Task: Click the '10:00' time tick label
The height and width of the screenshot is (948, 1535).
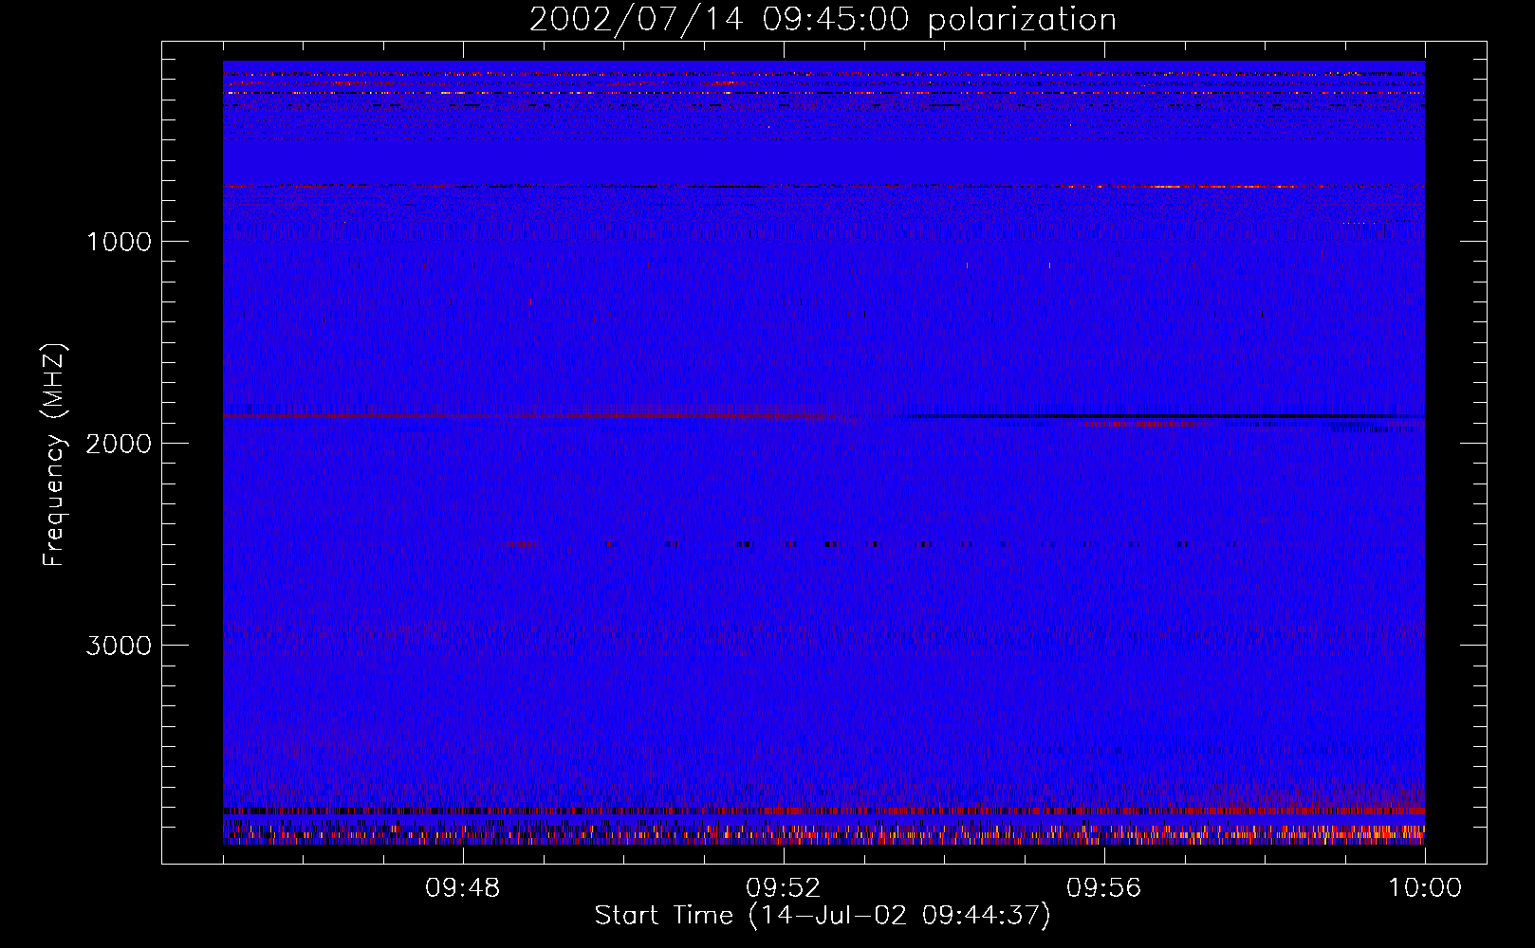Action: coord(1425,888)
